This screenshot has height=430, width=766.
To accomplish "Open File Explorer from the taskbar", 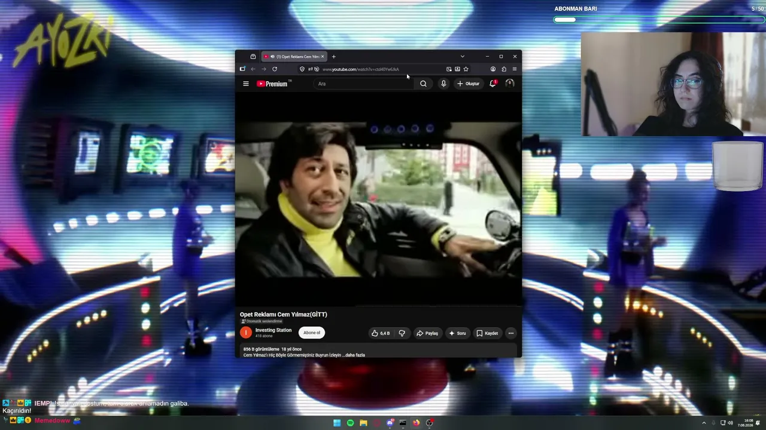I will tap(363, 423).
